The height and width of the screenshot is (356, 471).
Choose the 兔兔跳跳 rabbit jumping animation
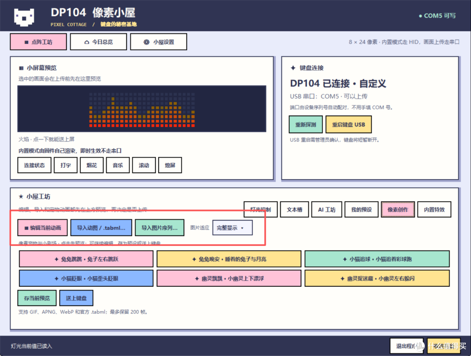pyautogui.click(x=86, y=259)
